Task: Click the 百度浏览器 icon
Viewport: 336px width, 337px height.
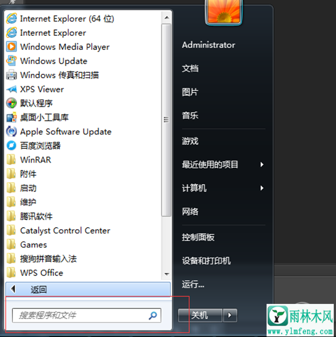Action: point(11,145)
